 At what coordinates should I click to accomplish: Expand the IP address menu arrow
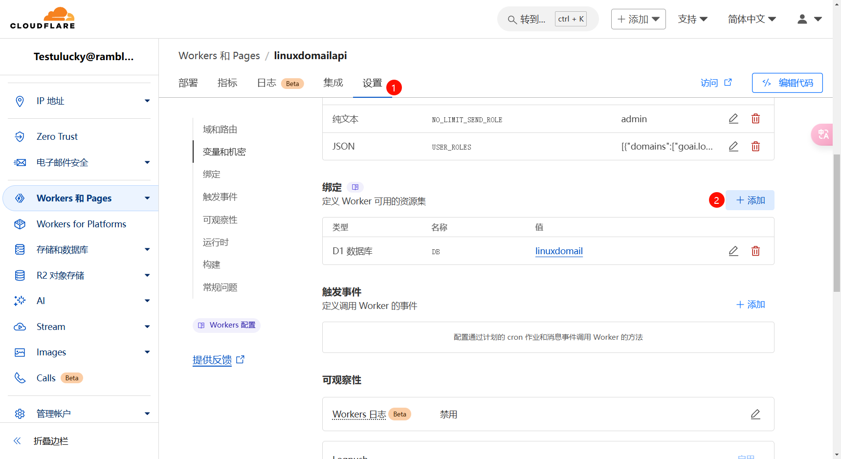point(147,101)
